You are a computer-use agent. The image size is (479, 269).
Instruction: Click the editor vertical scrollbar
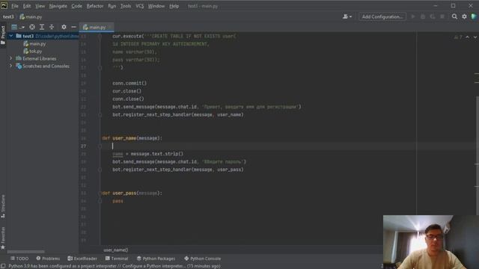[478, 155]
